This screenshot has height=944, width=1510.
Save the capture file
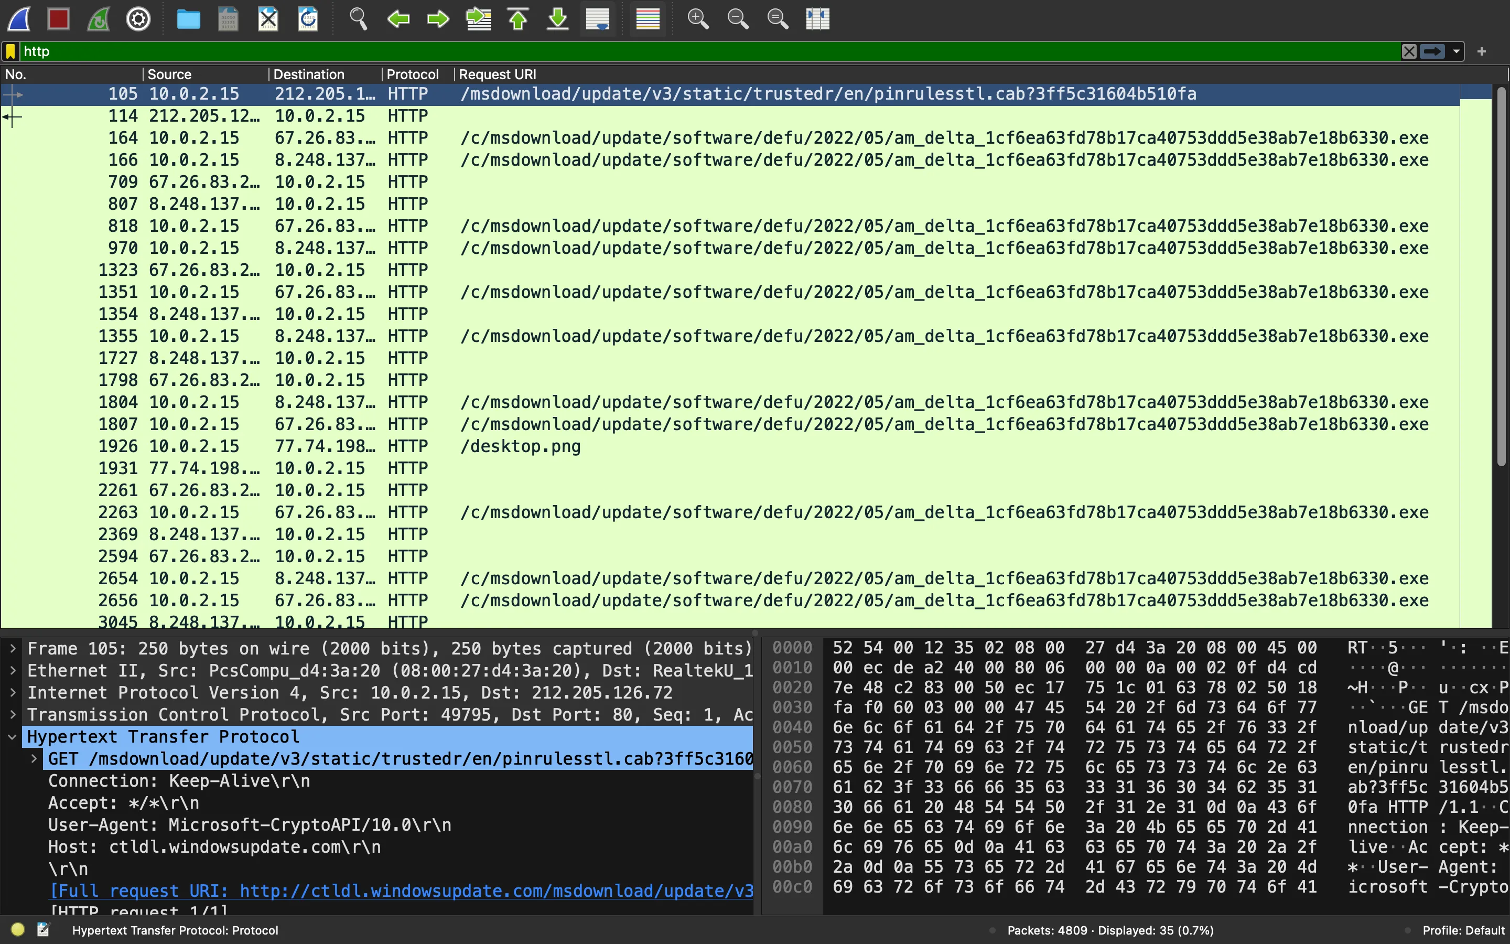pyautogui.click(x=229, y=19)
